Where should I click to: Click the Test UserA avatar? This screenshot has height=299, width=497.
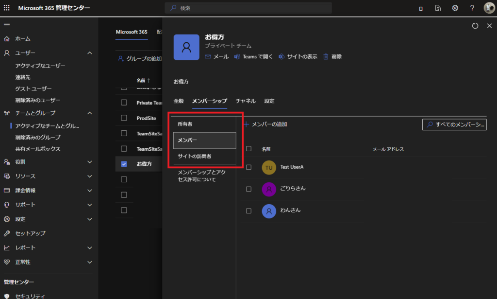pos(269,167)
